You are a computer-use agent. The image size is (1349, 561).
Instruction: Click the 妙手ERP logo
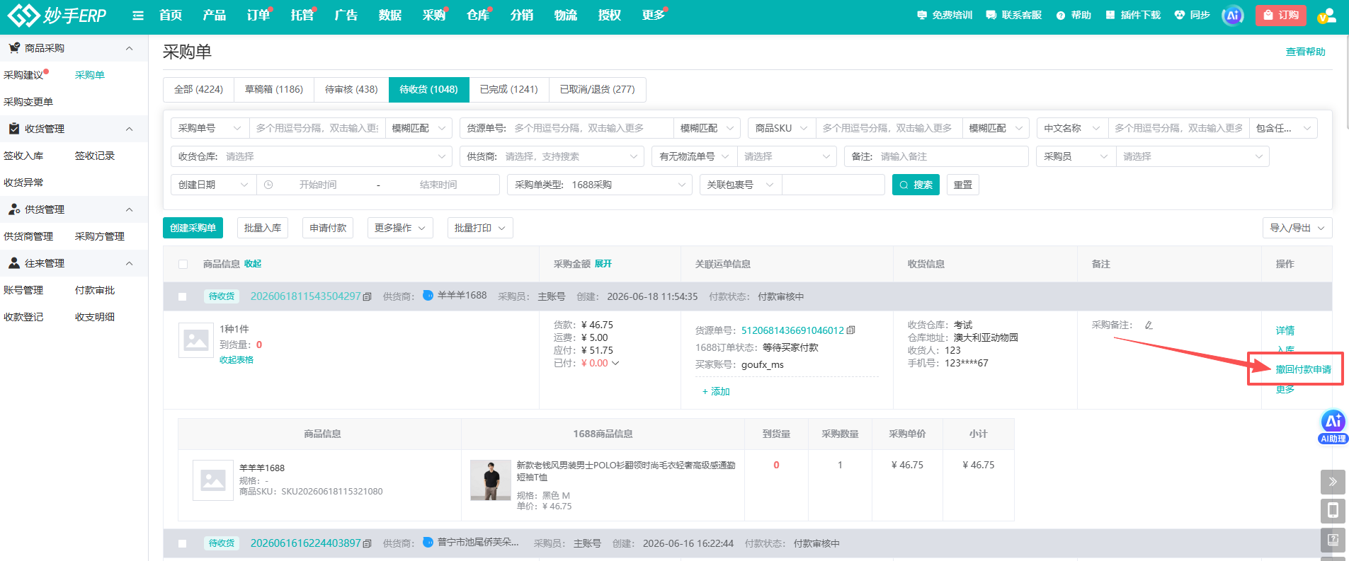[57, 15]
